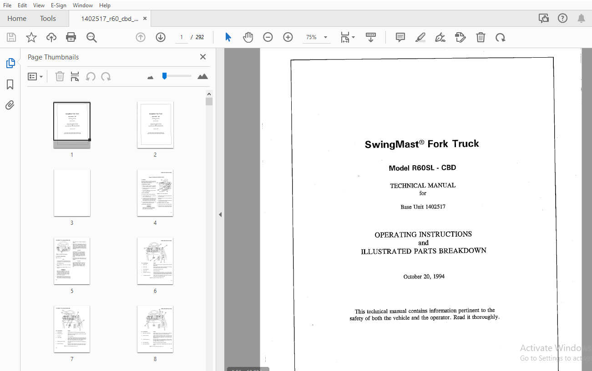This screenshot has width=592, height=371.
Task: Click the page number input field
Action: (x=181, y=37)
